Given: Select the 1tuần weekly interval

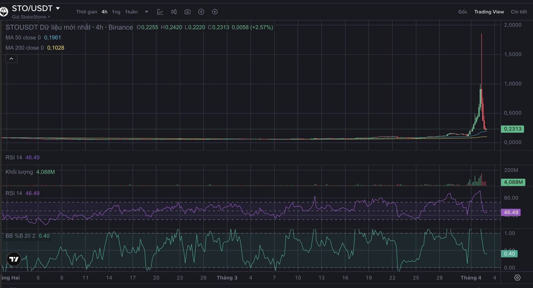Looking at the screenshot, I should point(131,12).
